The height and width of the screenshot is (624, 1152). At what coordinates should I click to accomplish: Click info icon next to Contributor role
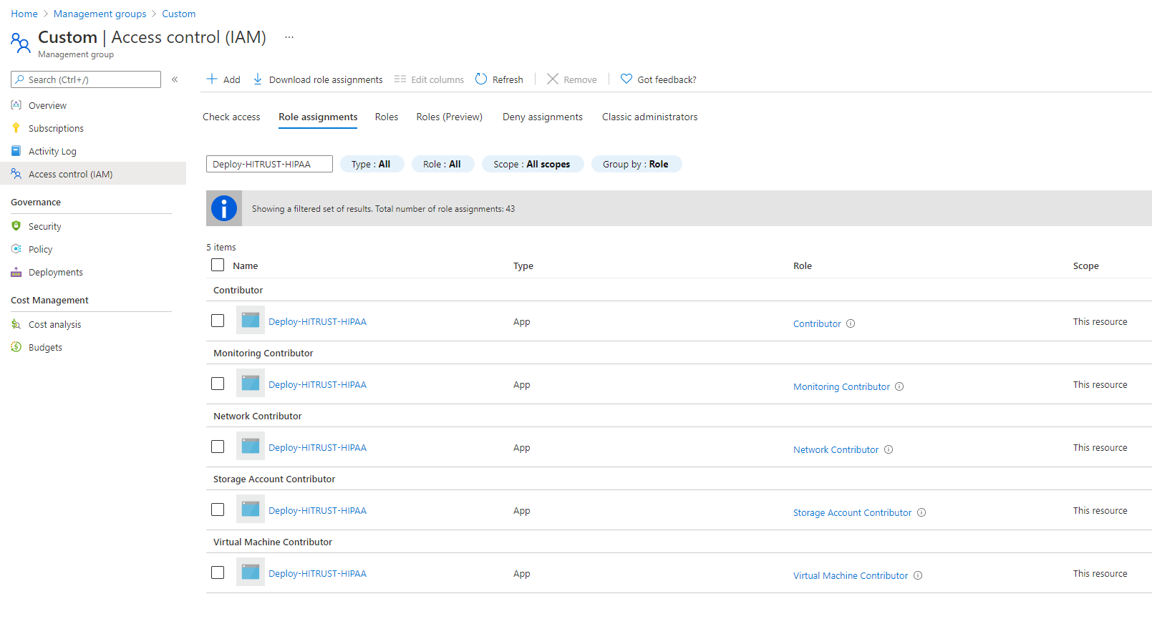[851, 323]
